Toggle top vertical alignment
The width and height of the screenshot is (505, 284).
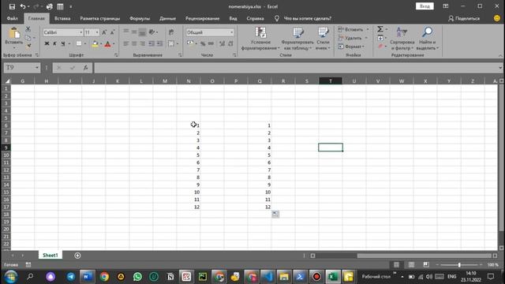pyautogui.click(x=126, y=32)
